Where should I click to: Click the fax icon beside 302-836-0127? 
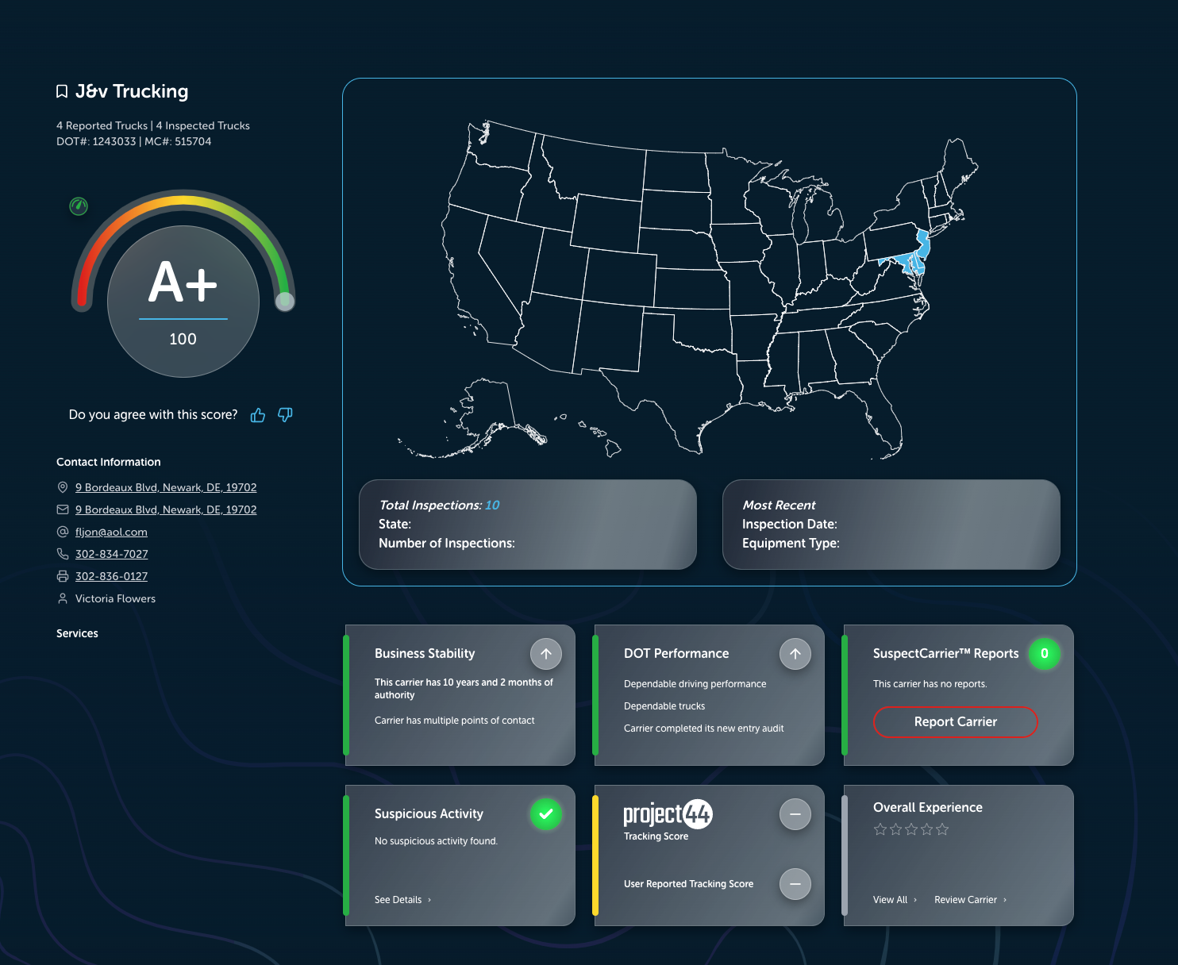[x=63, y=576]
